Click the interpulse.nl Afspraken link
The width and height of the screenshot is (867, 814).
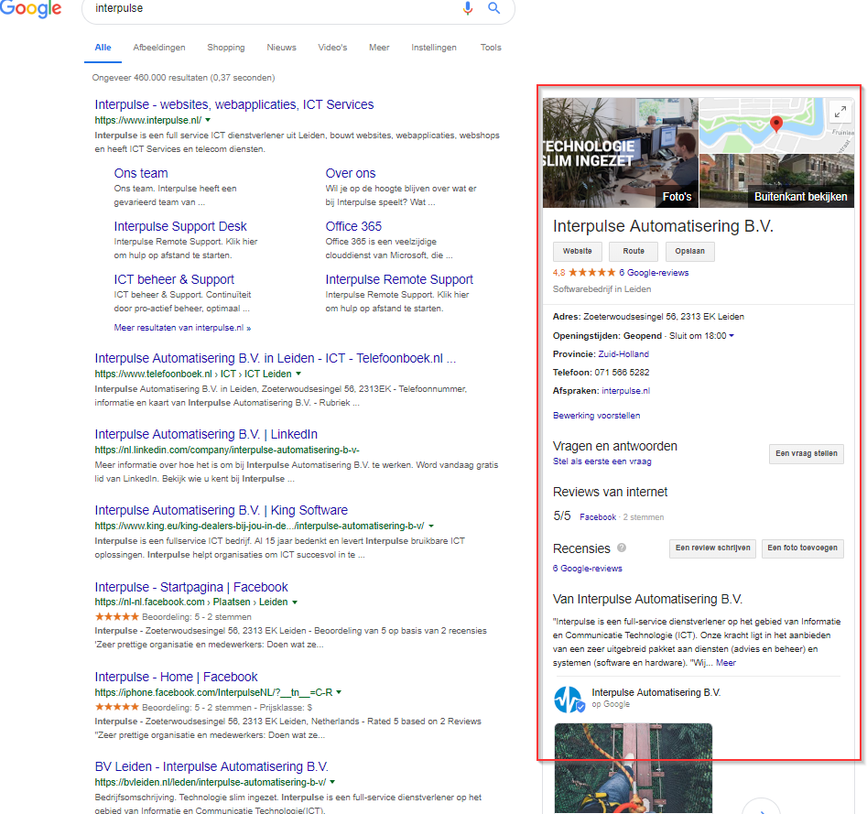(x=626, y=390)
